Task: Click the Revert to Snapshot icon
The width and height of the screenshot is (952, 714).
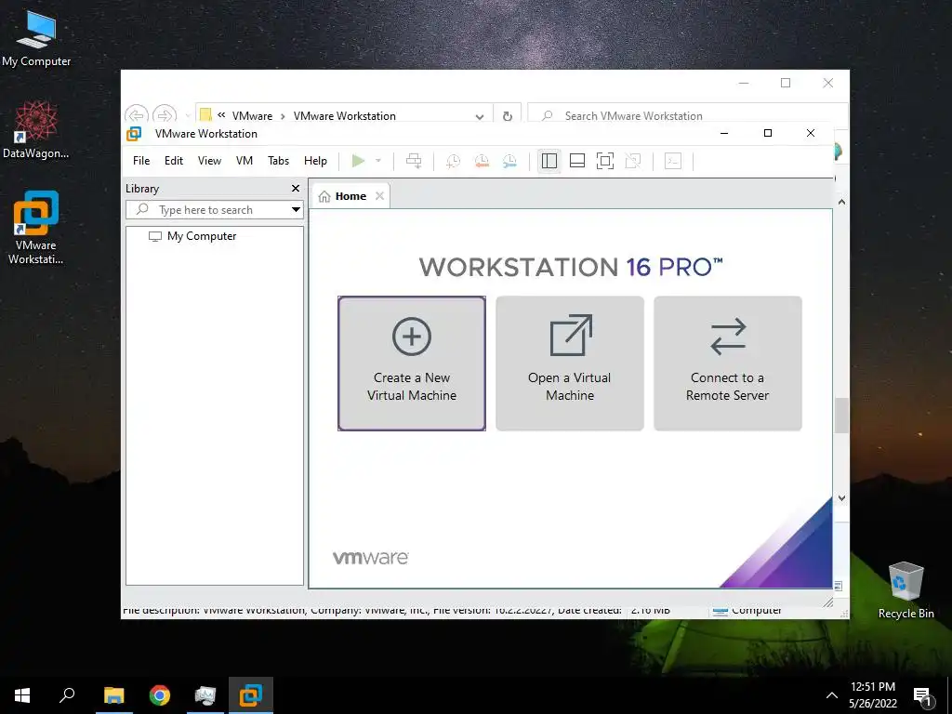Action: 482,161
